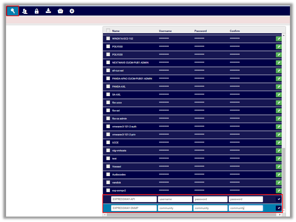
Task: Edit the exp-snmpv2 credential entry
Action: pos(278,191)
